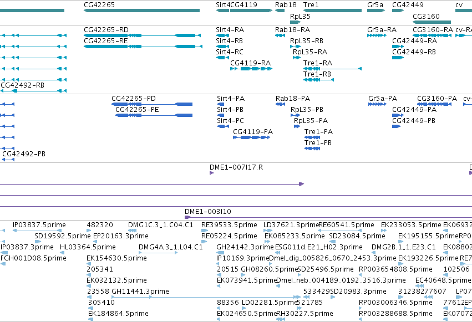
Task: Click the RP003654808.5prime label
Action: pos(395,269)
